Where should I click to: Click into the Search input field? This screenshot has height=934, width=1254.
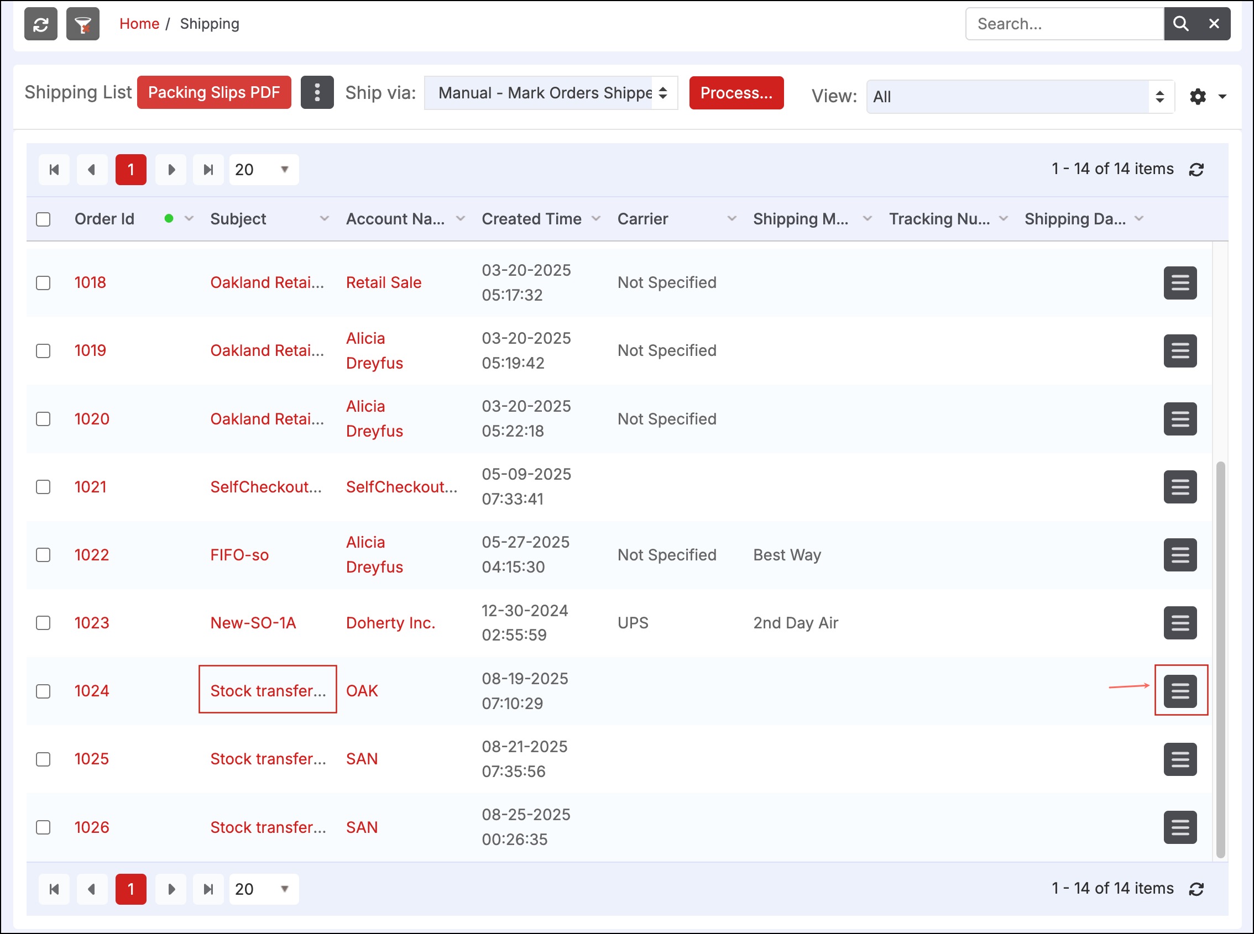pyautogui.click(x=1064, y=24)
